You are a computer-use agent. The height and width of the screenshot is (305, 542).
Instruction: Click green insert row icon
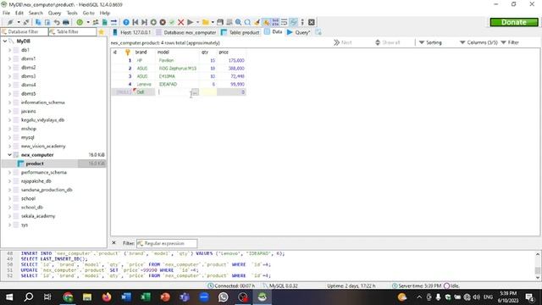(153, 22)
